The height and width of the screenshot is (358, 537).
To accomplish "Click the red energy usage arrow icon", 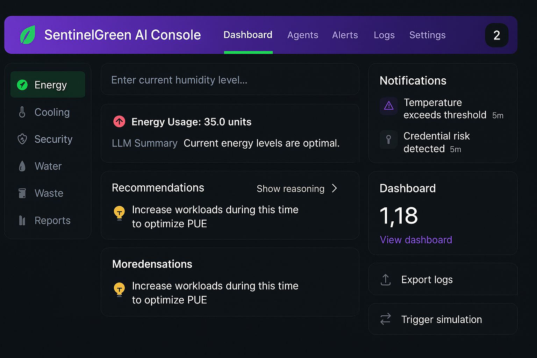I will (x=119, y=122).
